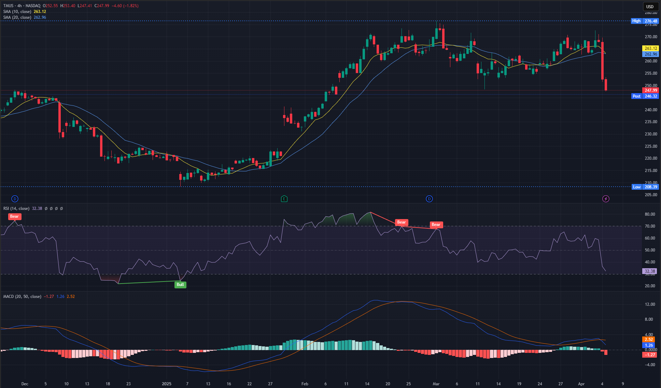This screenshot has width=661, height=388.
Task: Click the first dividend 'D' marker near Dec
Action: click(x=15, y=199)
